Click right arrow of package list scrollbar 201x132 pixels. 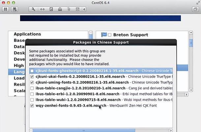(171, 130)
